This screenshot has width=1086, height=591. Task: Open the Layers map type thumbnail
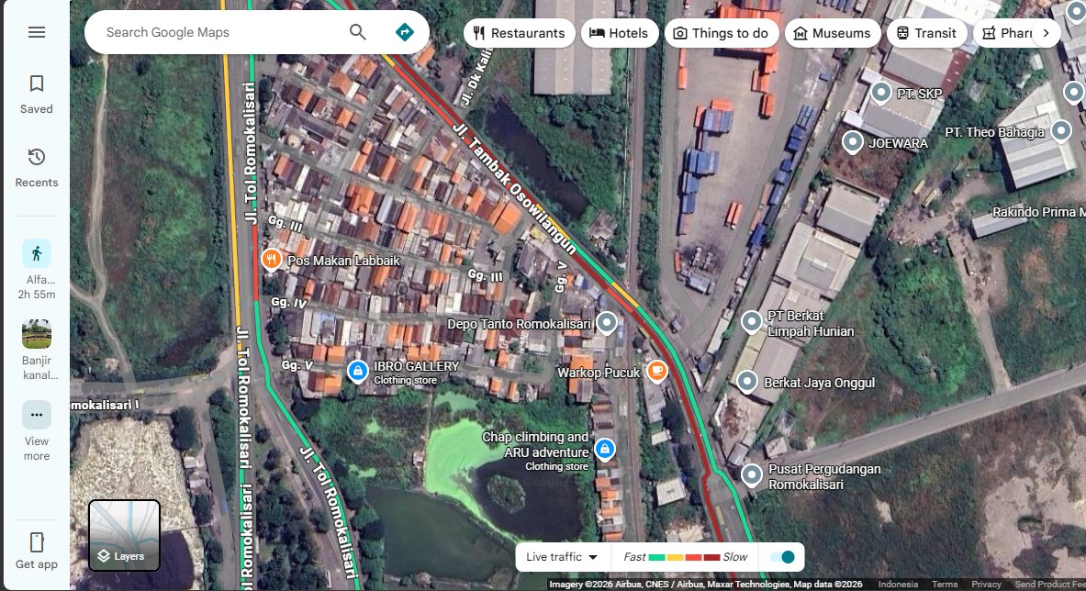[x=125, y=536]
